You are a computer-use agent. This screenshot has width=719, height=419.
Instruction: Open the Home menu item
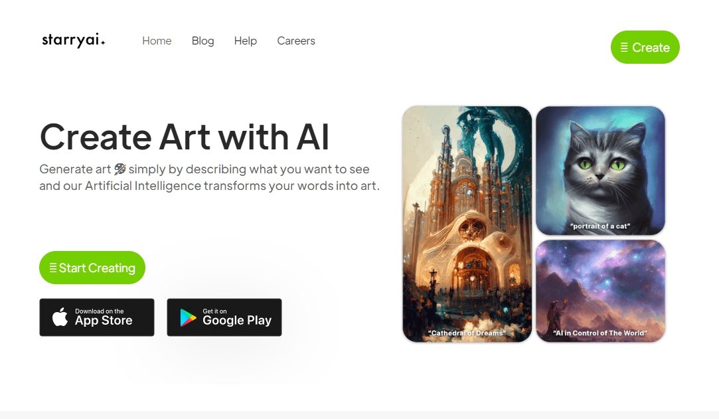click(x=157, y=41)
